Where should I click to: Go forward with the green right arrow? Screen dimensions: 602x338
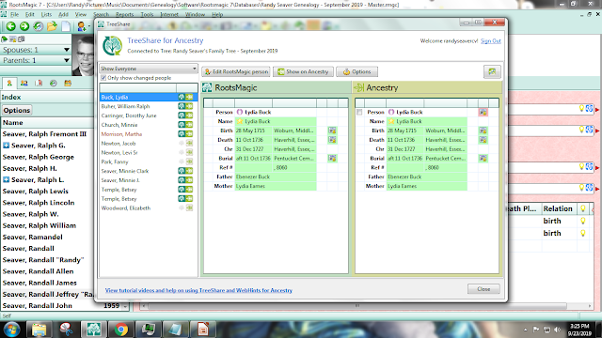coord(24,26)
